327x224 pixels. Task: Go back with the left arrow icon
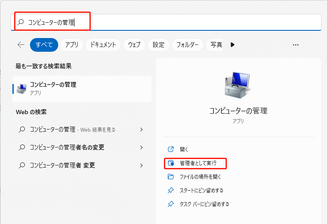pyautogui.click(x=21, y=44)
